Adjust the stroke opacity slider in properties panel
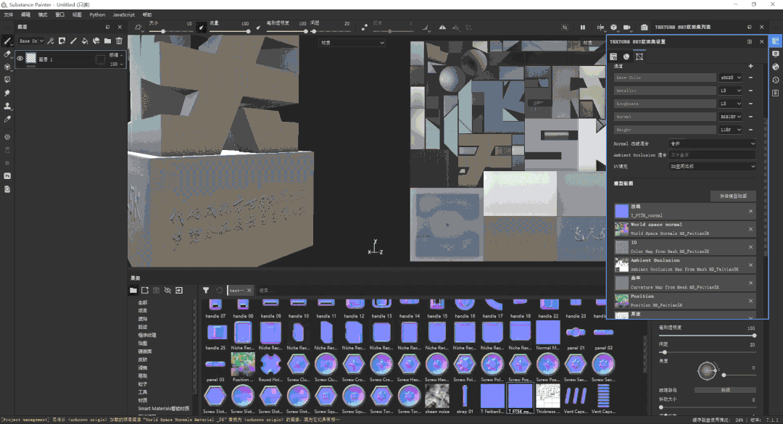The width and height of the screenshot is (783, 424). [707, 336]
